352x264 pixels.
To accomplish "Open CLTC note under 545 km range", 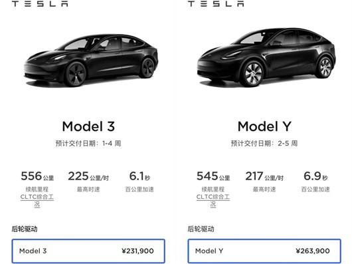I will (x=213, y=200).
